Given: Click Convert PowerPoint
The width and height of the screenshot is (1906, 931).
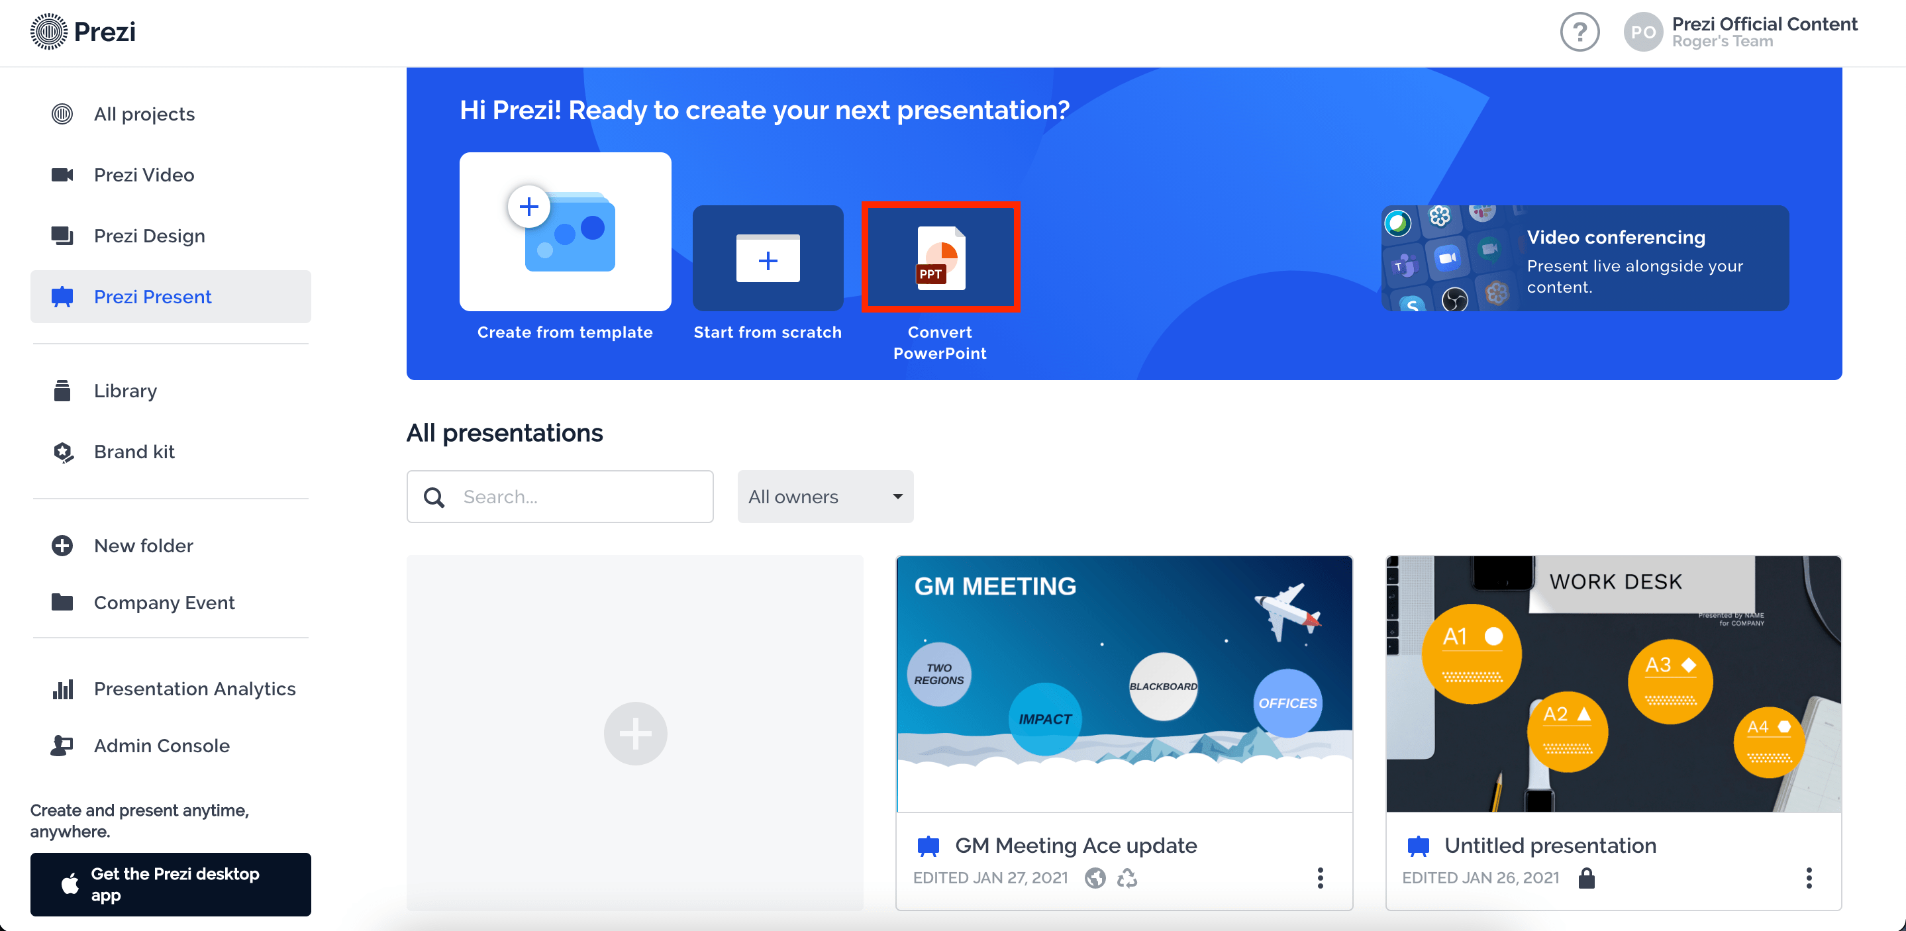Looking at the screenshot, I should (940, 258).
